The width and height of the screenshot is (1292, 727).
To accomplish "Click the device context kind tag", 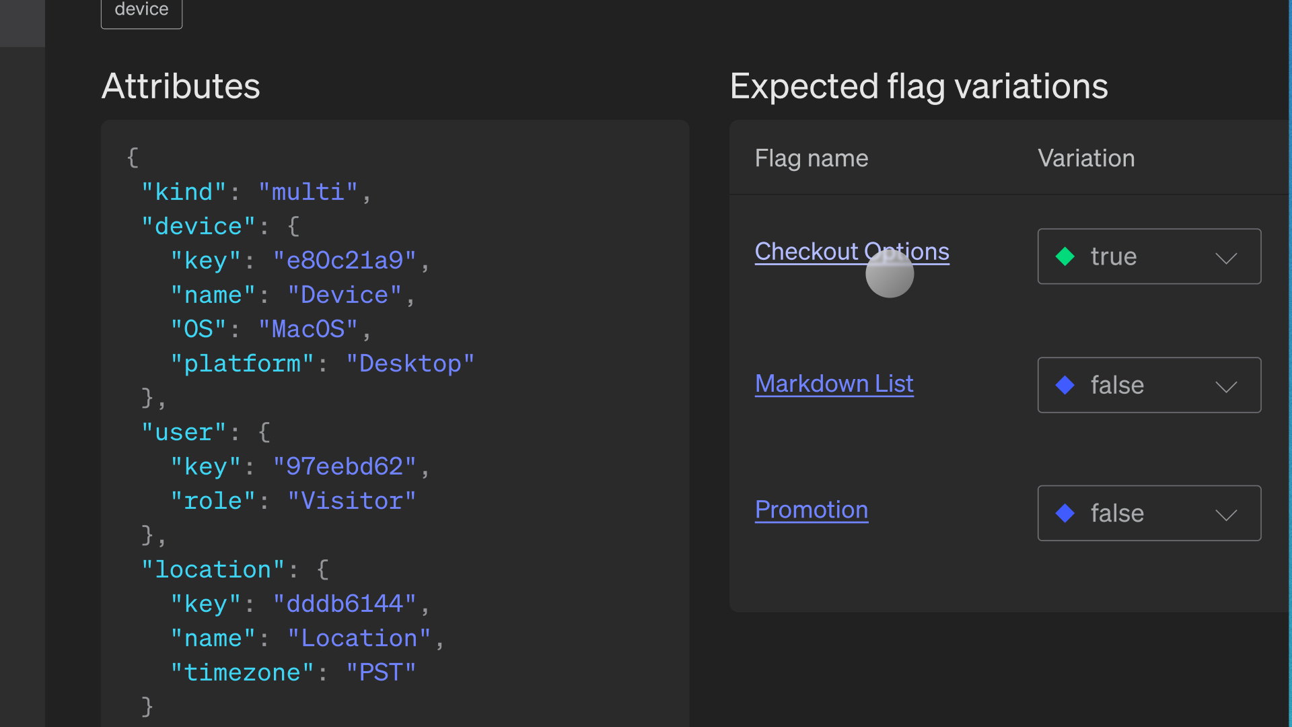I will 141,11.
